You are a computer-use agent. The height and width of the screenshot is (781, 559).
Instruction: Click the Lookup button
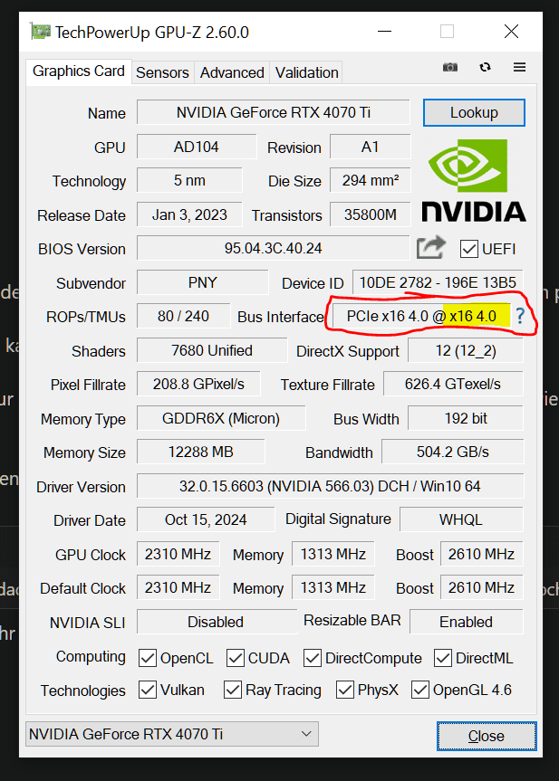click(x=474, y=112)
